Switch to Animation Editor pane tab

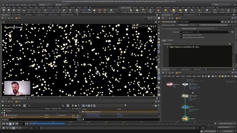point(17,15)
